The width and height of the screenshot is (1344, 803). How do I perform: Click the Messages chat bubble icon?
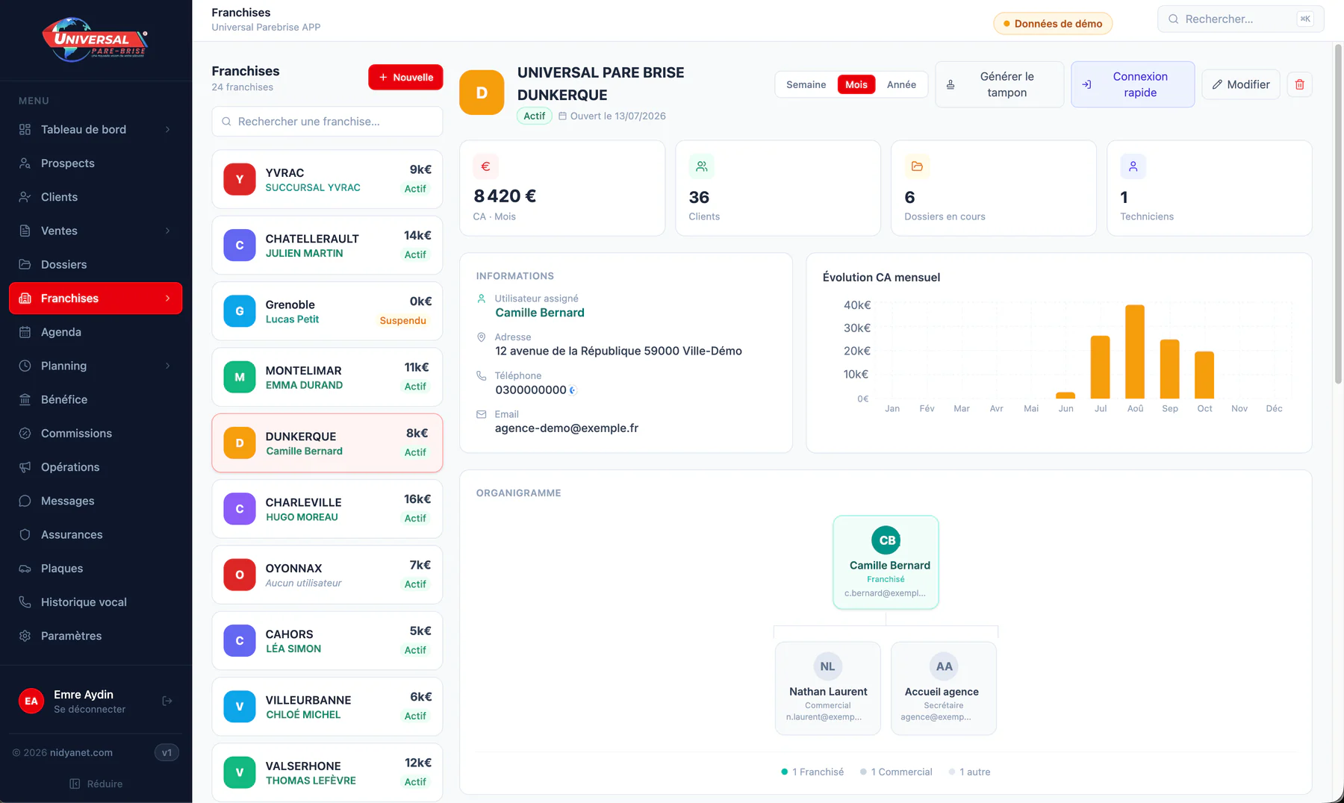pos(25,501)
